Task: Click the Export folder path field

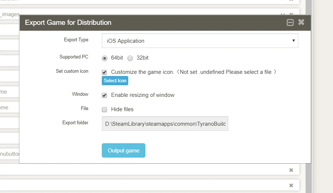Action: (165, 124)
